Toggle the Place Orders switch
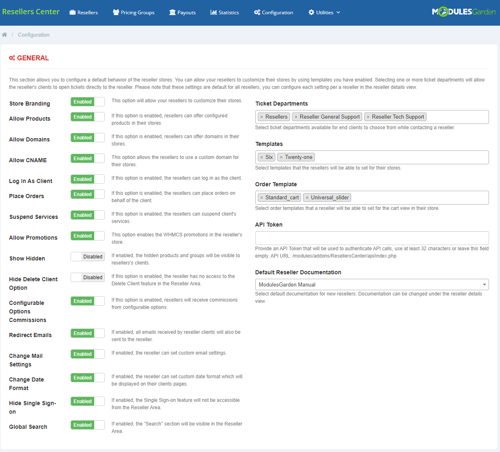 [88, 194]
